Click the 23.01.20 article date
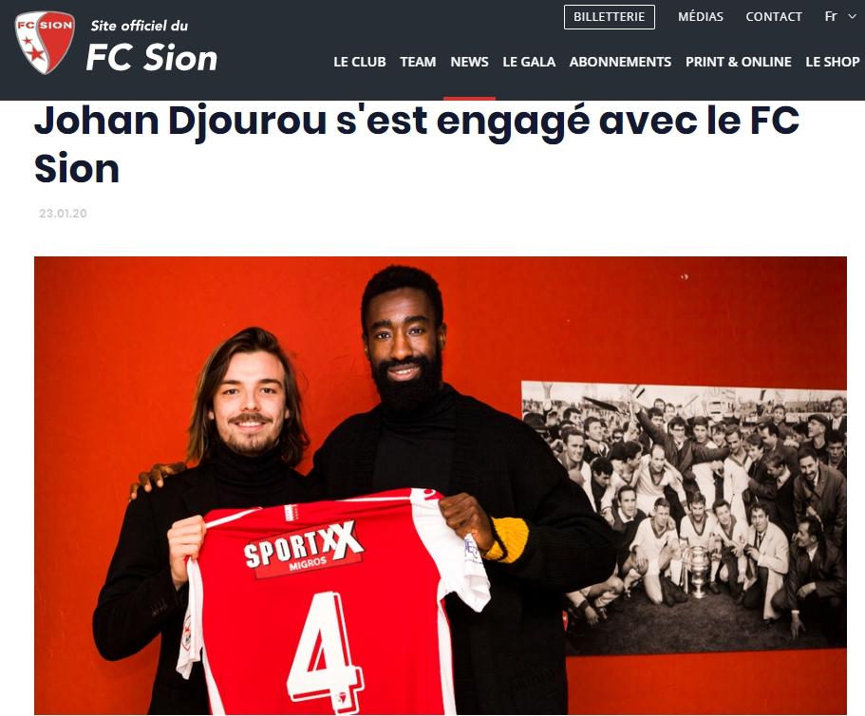The height and width of the screenshot is (716, 865). pyautogui.click(x=63, y=214)
